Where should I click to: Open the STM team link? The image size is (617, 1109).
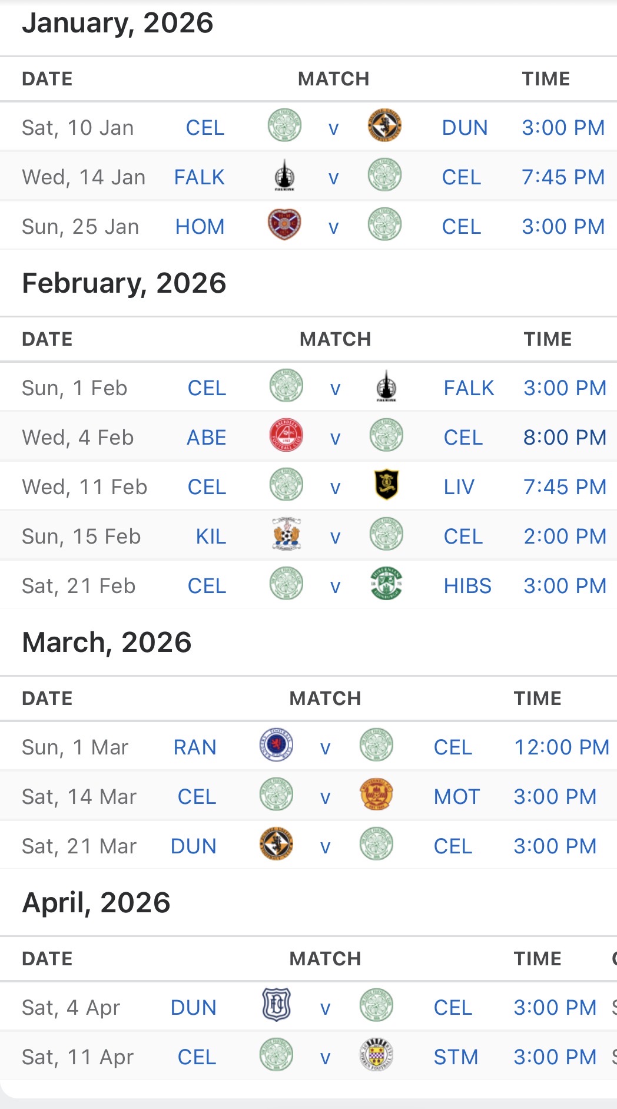click(x=456, y=1057)
